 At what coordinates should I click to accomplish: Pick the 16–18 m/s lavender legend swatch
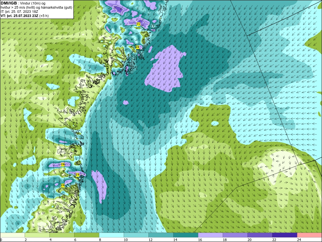211,235
